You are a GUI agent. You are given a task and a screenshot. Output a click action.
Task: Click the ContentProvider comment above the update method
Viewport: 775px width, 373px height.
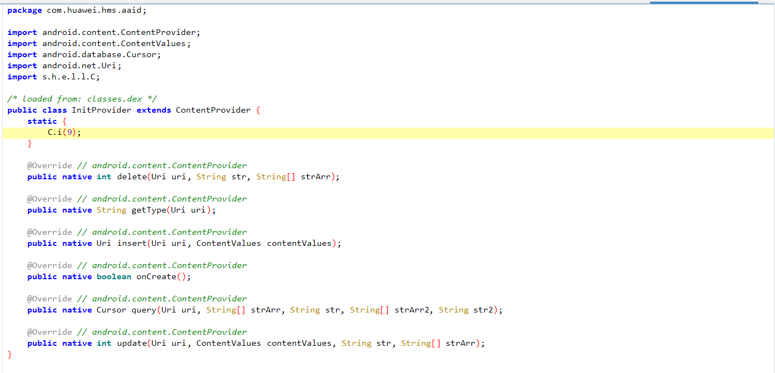[x=162, y=332]
